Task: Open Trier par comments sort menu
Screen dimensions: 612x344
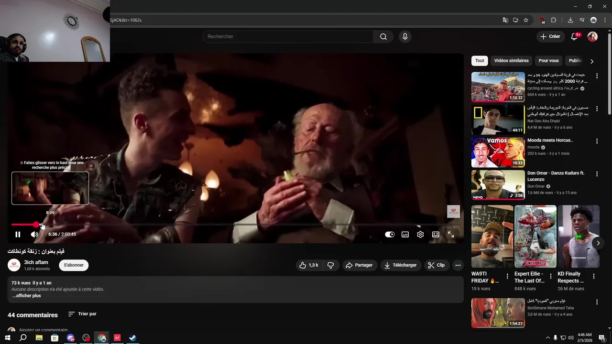Action: tap(82, 314)
